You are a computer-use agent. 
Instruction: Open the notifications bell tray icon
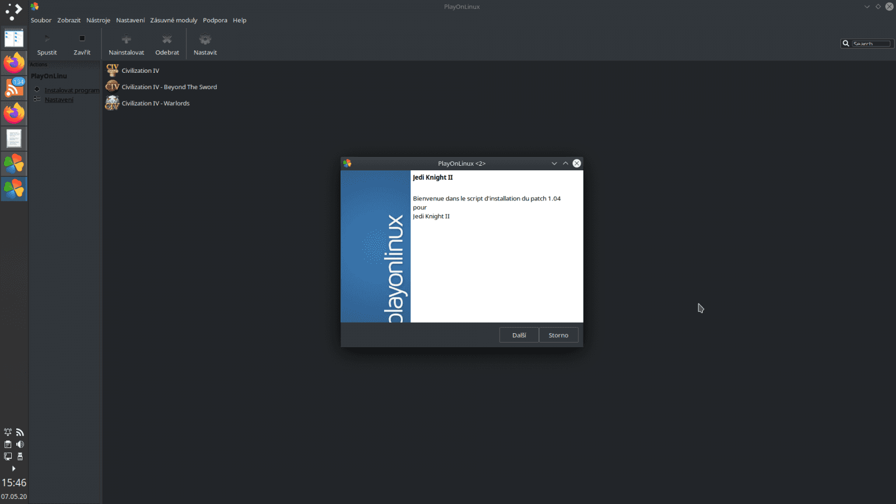coord(8,432)
